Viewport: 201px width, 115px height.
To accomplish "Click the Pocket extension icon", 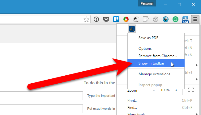I will point(106,19).
